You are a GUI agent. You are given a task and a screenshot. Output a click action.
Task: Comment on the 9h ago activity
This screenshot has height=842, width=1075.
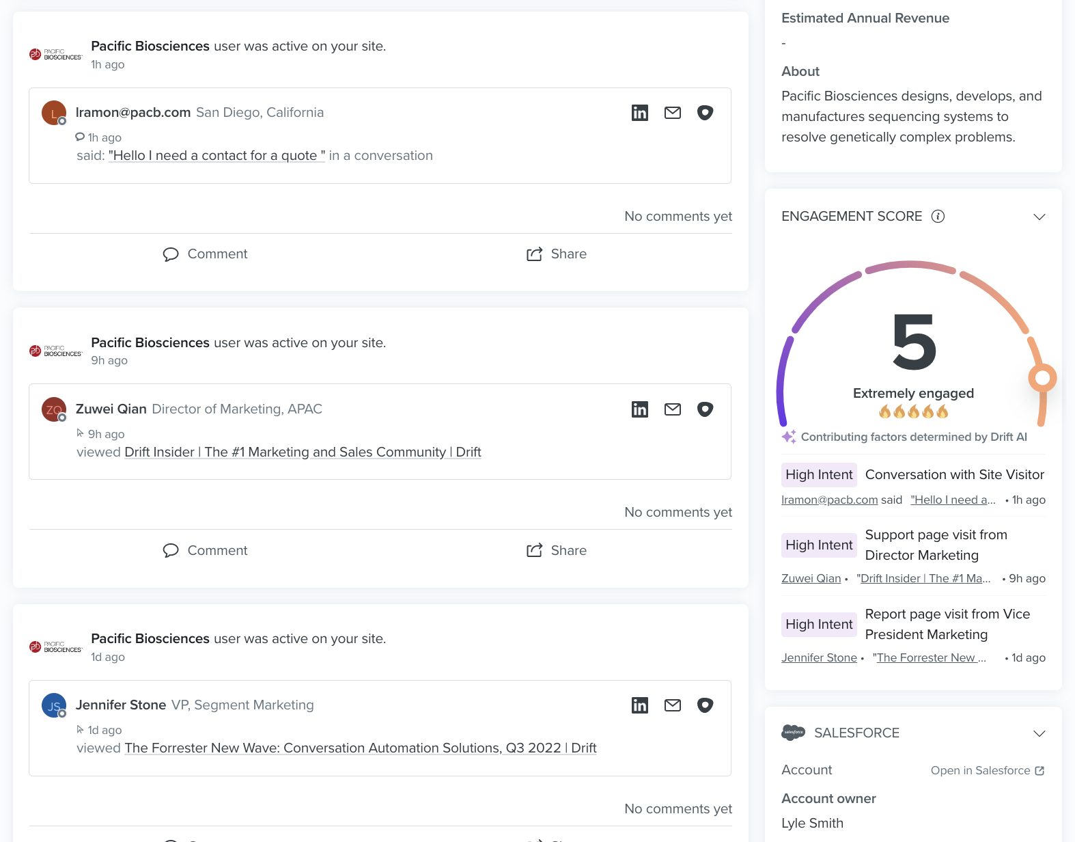205,551
